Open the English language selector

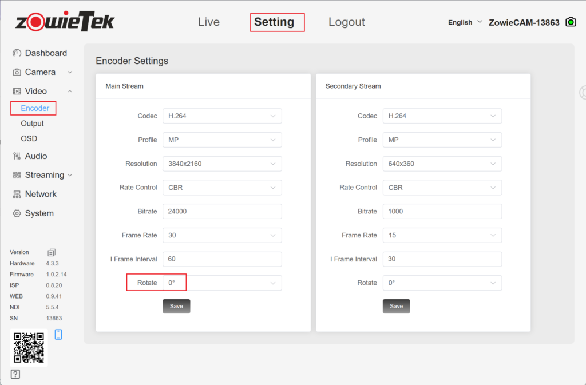tap(465, 22)
